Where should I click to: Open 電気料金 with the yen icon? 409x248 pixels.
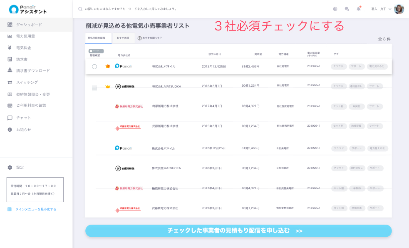coord(10,48)
